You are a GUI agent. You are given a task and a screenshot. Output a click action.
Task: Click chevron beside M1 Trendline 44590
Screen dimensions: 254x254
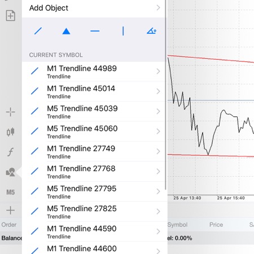click(x=158, y=231)
